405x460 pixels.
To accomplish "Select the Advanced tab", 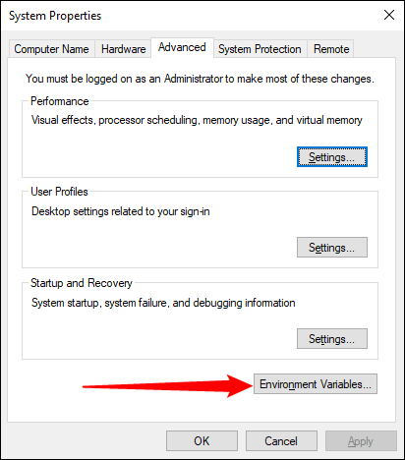I will point(182,47).
